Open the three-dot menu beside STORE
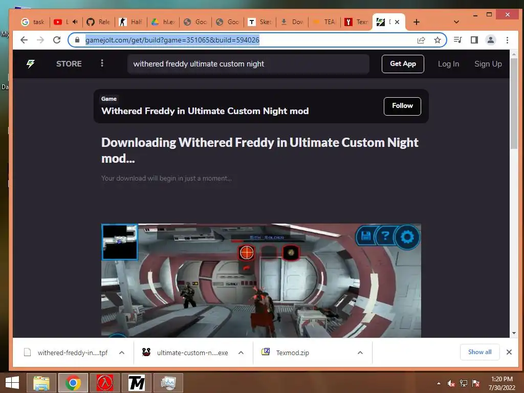 point(102,63)
